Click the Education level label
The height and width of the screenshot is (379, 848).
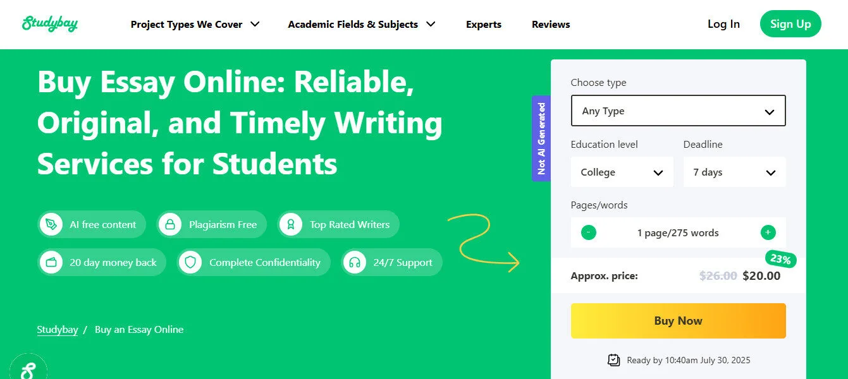click(x=604, y=145)
